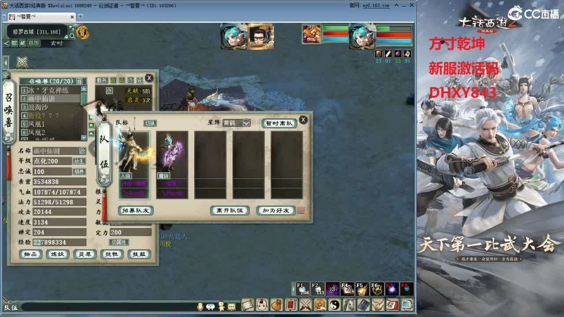The image size is (564, 317).
Task: Activate the F7 skill slot
Action: (x=392, y=289)
